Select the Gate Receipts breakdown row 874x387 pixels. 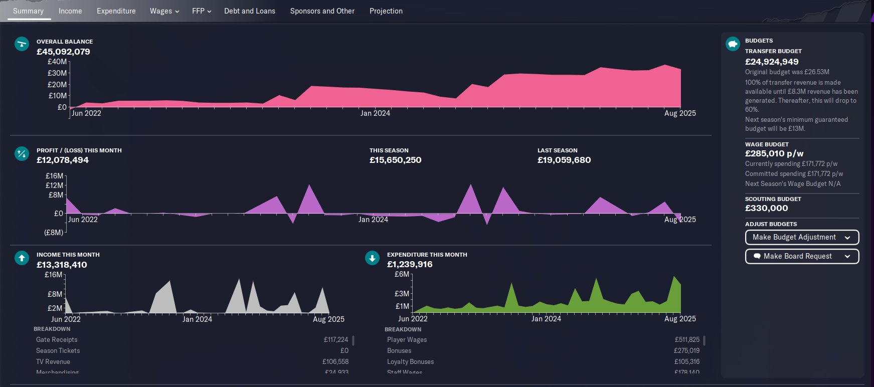click(x=192, y=340)
